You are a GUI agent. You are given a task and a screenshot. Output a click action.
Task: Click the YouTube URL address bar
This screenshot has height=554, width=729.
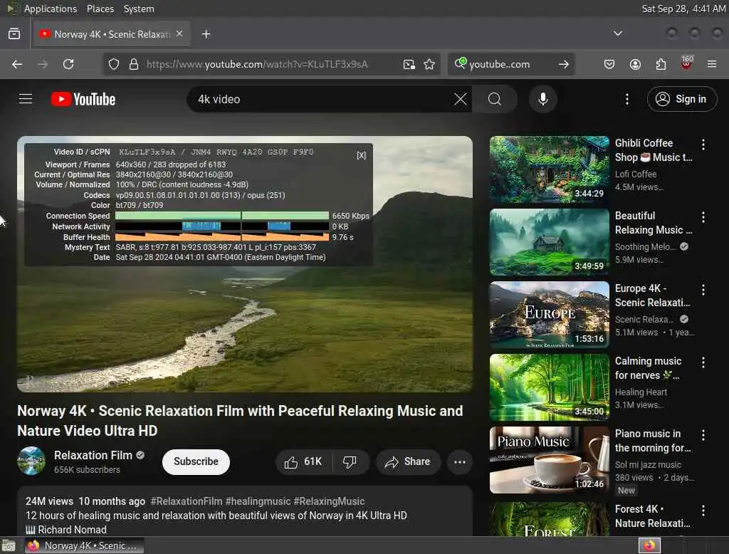click(x=257, y=64)
